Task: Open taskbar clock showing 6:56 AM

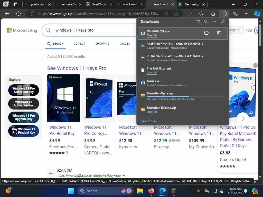Action: (x=234, y=191)
